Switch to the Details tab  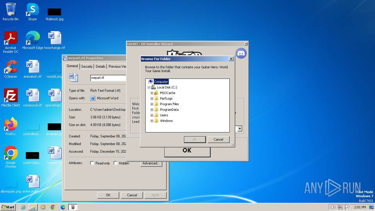click(x=100, y=67)
